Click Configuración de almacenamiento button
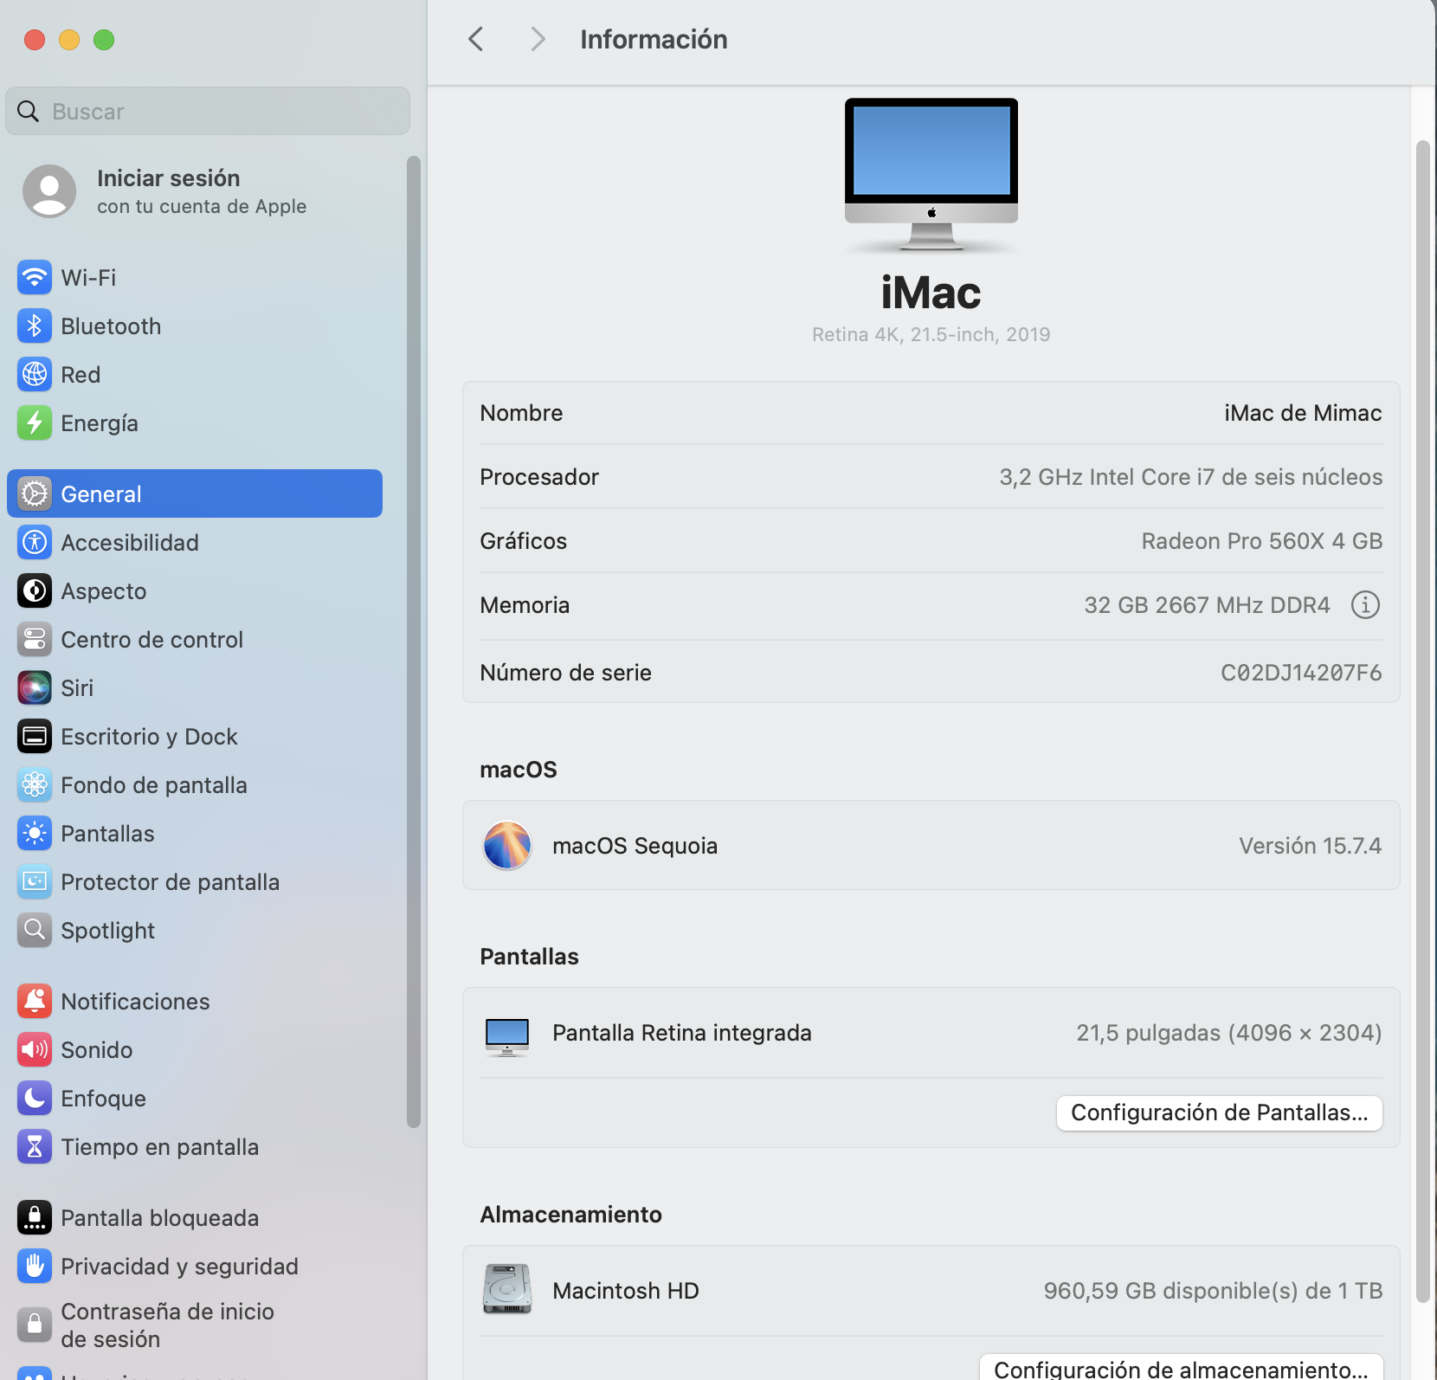Screen dimensions: 1437x1380 click(1180, 1368)
